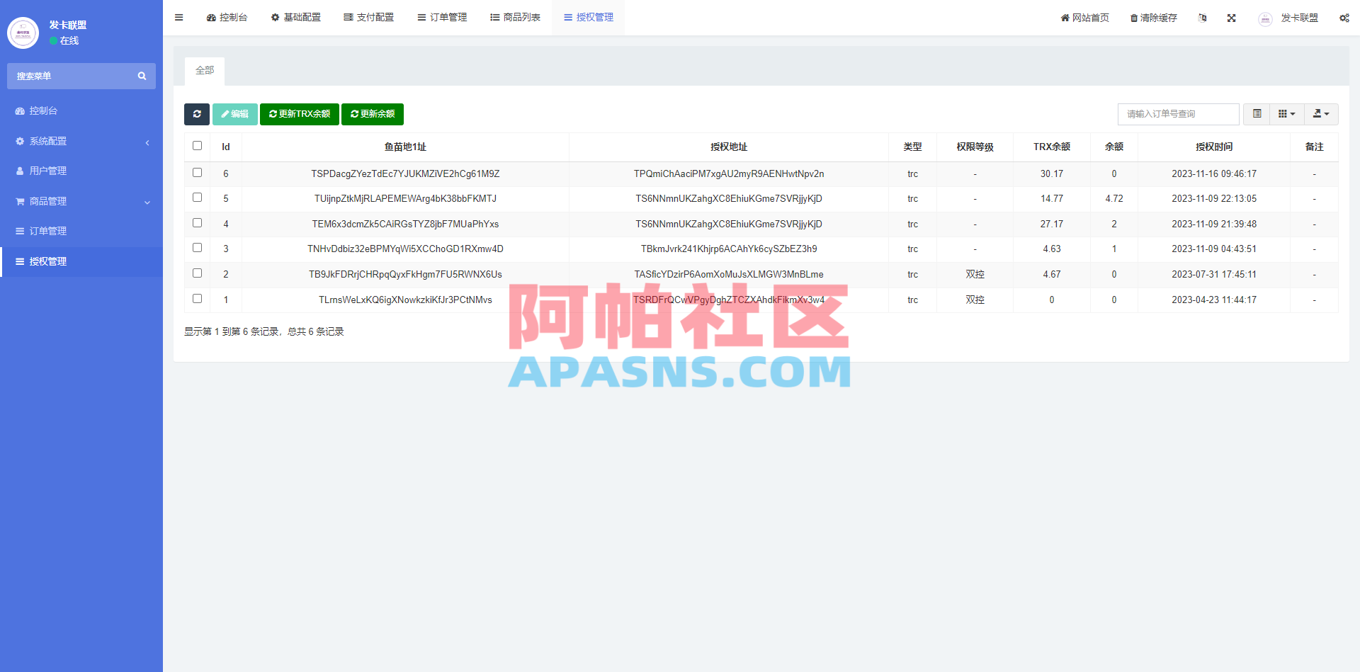The height and width of the screenshot is (672, 1360).
Task: Check the select-all checkbox in table header
Action: click(197, 145)
